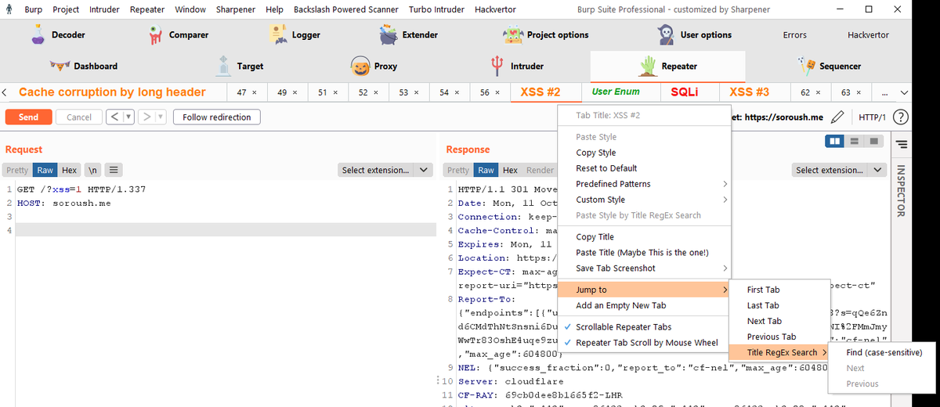Choose Copy Style from context menu
940x407 pixels.
[x=643, y=153]
